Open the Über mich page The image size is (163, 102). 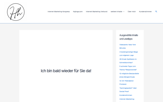[131, 11]
